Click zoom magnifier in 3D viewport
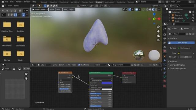The width and height of the screenshot is (196, 110). (x=158, y=27)
